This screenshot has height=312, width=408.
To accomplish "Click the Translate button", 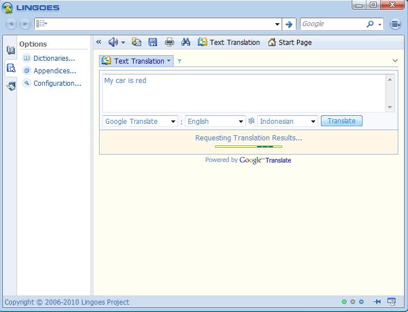I will coord(341,121).
